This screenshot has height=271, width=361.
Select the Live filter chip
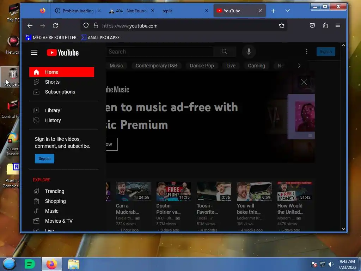click(x=231, y=66)
